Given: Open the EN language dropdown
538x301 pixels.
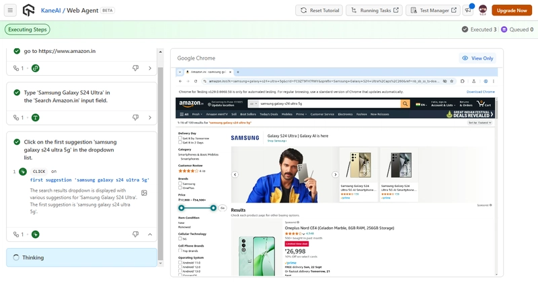Looking at the screenshot, I should pos(421,105).
